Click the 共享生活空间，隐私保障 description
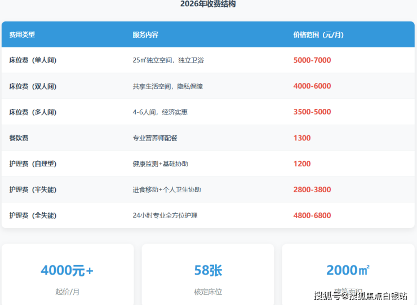 point(167,86)
